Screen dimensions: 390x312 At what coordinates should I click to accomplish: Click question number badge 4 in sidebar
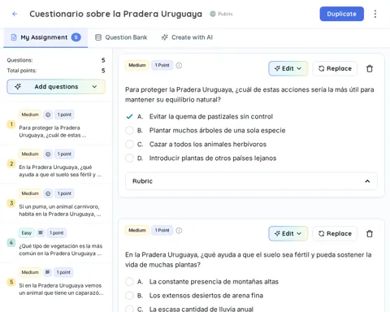(x=11, y=243)
